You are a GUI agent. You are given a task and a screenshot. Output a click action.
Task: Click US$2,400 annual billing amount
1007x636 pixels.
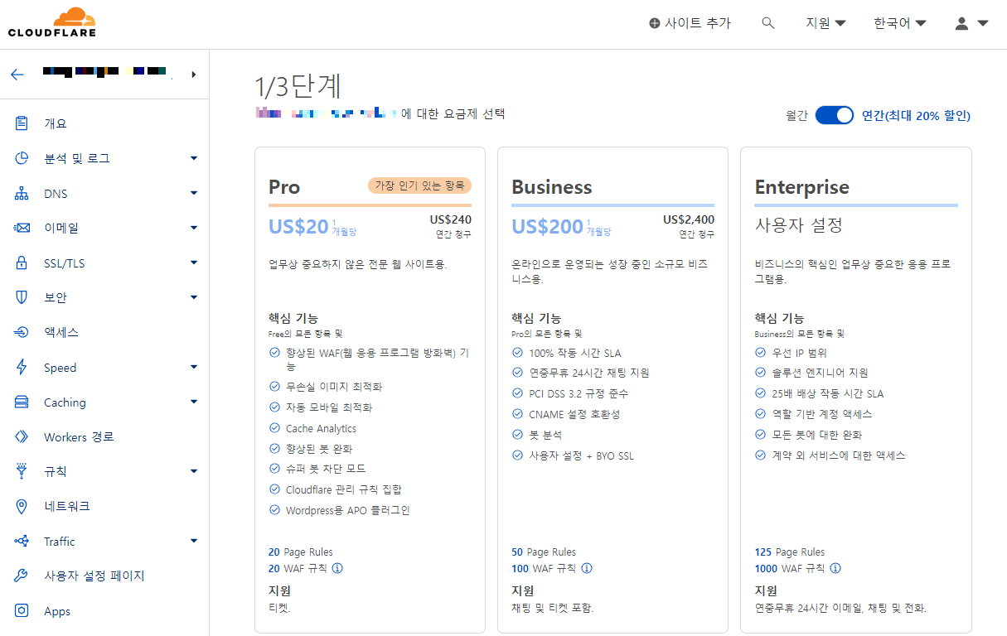point(689,219)
